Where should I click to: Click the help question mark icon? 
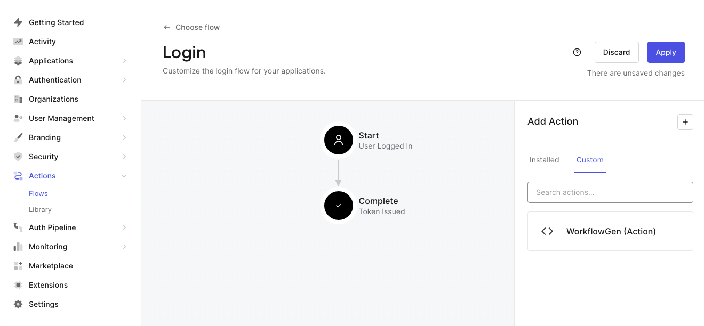pos(577,52)
